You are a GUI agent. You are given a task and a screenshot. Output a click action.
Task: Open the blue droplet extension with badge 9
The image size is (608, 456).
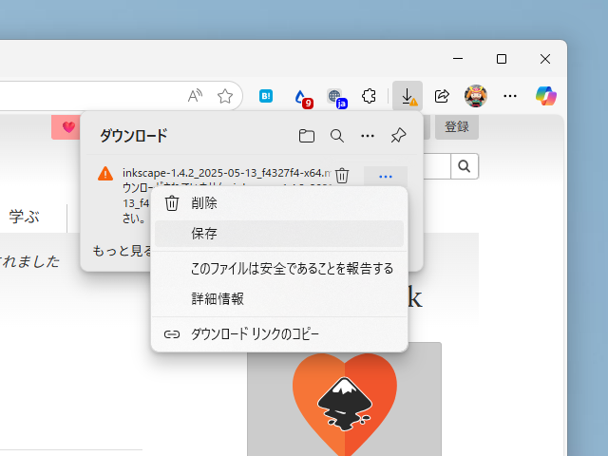click(x=303, y=97)
